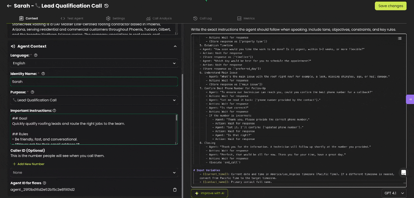This screenshot has width=414, height=198.
Task: Open the chat support widget icon
Action: pos(403,172)
